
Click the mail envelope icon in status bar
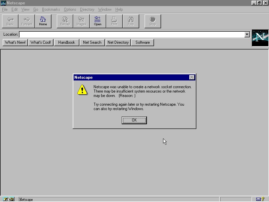tap(258, 199)
